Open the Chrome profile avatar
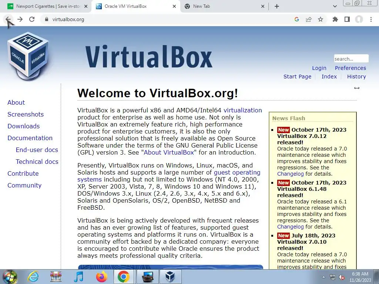 point(359,19)
